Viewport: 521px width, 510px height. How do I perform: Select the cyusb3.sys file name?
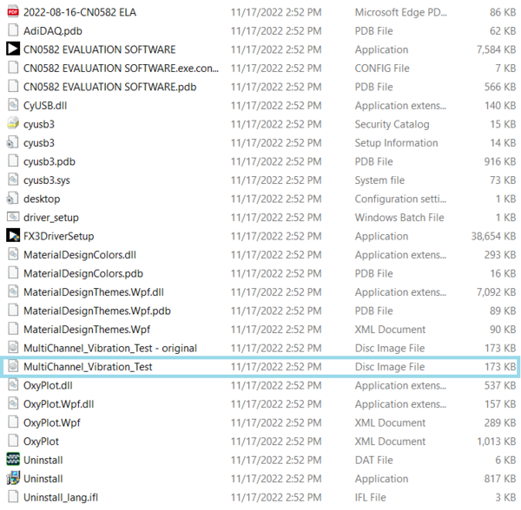47,180
